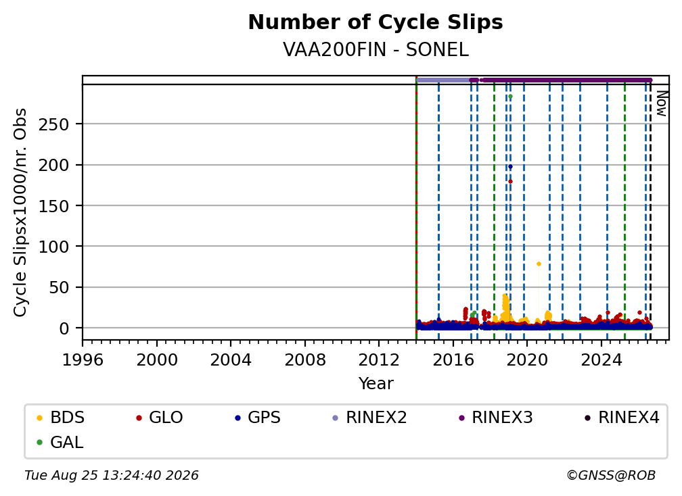Screen dimensions: 682x496
Task: Click the y-axis tick label 100
Action: point(54,247)
